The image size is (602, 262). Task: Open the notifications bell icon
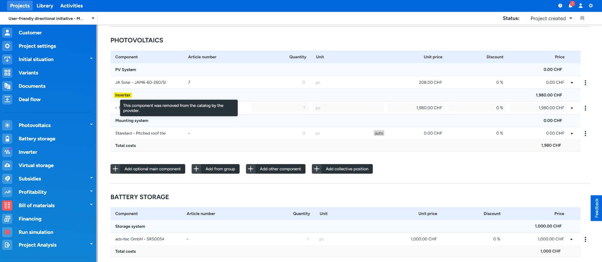(570, 6)
